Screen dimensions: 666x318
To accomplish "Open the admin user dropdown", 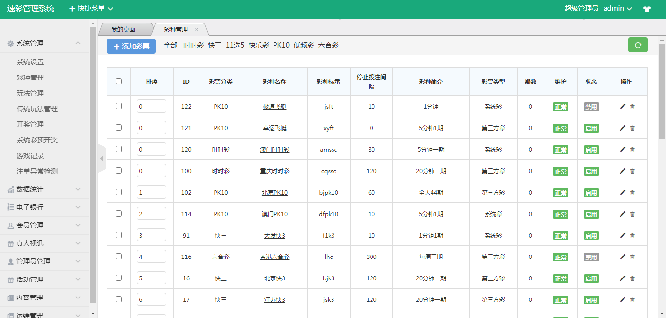I will 618,8.
